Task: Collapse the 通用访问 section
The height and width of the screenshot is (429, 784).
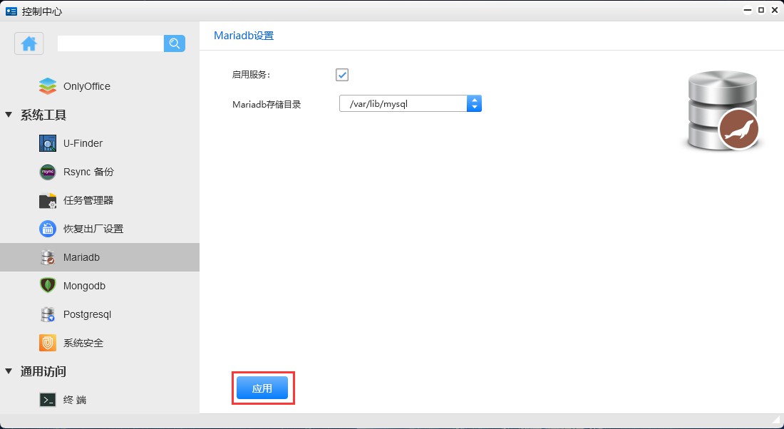Action: click(x=9, y=371)
